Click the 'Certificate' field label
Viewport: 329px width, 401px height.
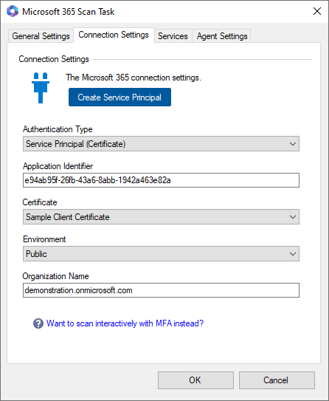point(40,202)
